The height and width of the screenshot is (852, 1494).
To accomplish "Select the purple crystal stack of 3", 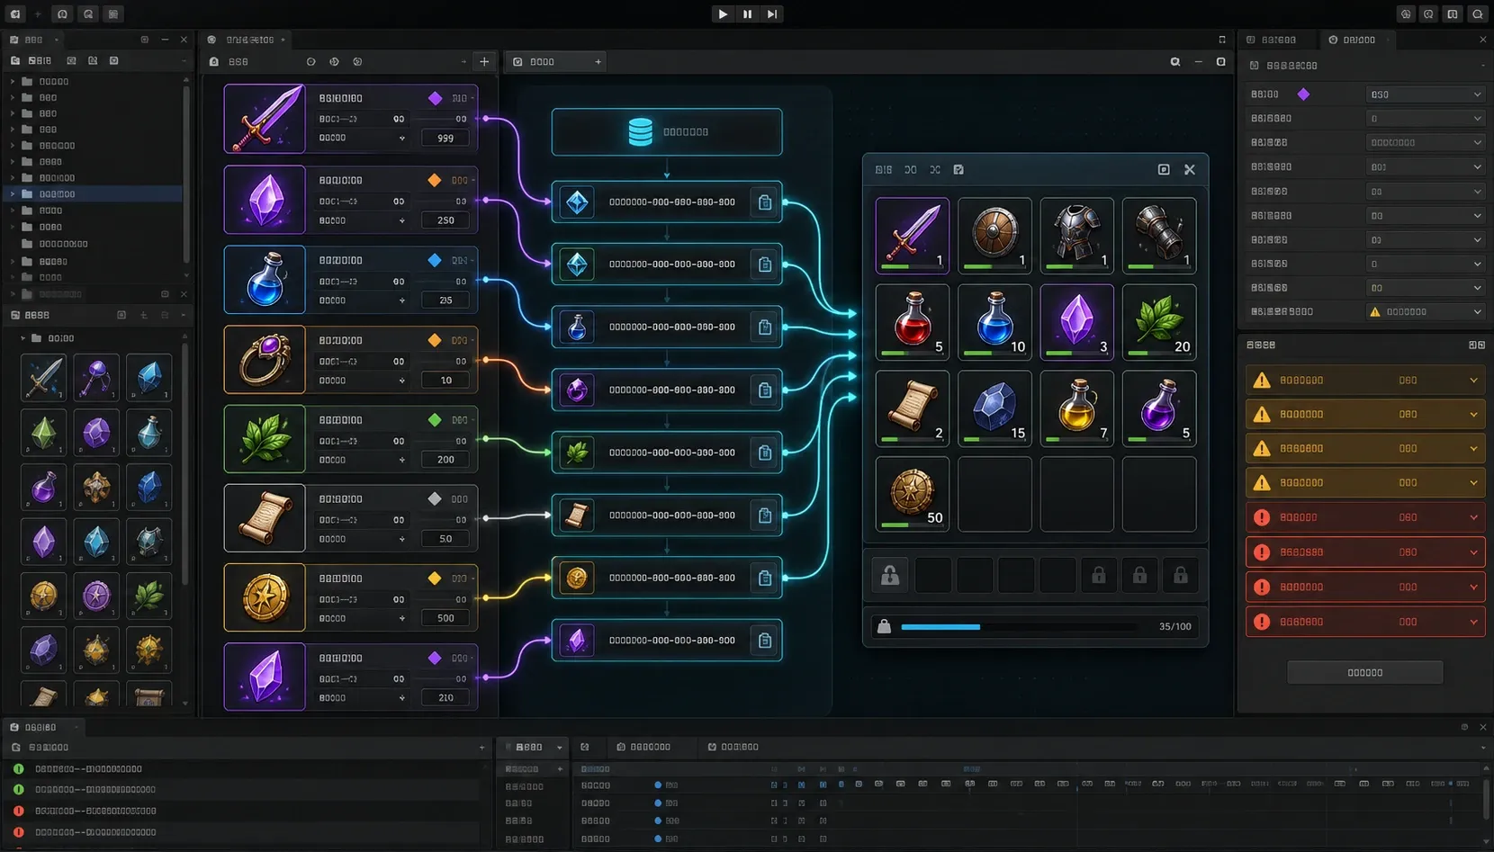I will pos(1076,322).
